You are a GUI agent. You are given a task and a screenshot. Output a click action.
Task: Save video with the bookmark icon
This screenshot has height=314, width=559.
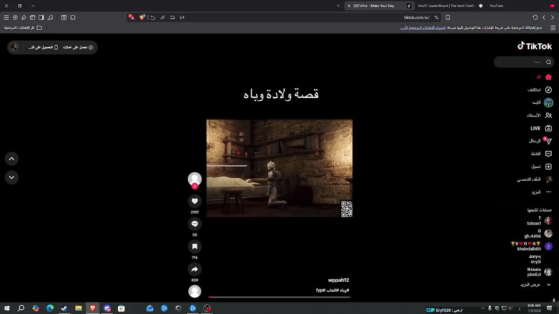click(x=195, y=246)
